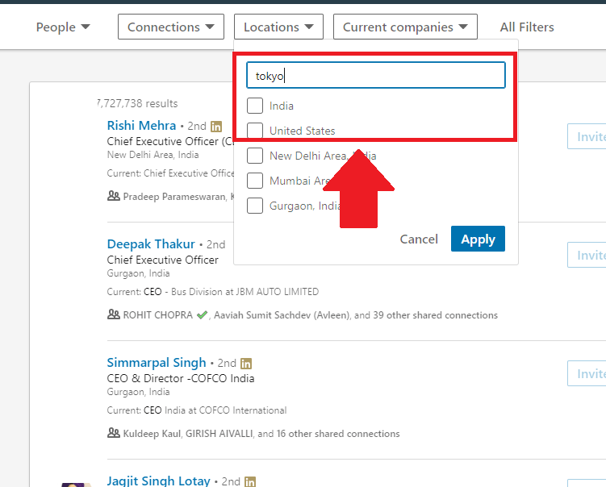The height and width of the screenshot is (487, 606).
Task: Check the India location checkbox
Action: coord(255,106)
